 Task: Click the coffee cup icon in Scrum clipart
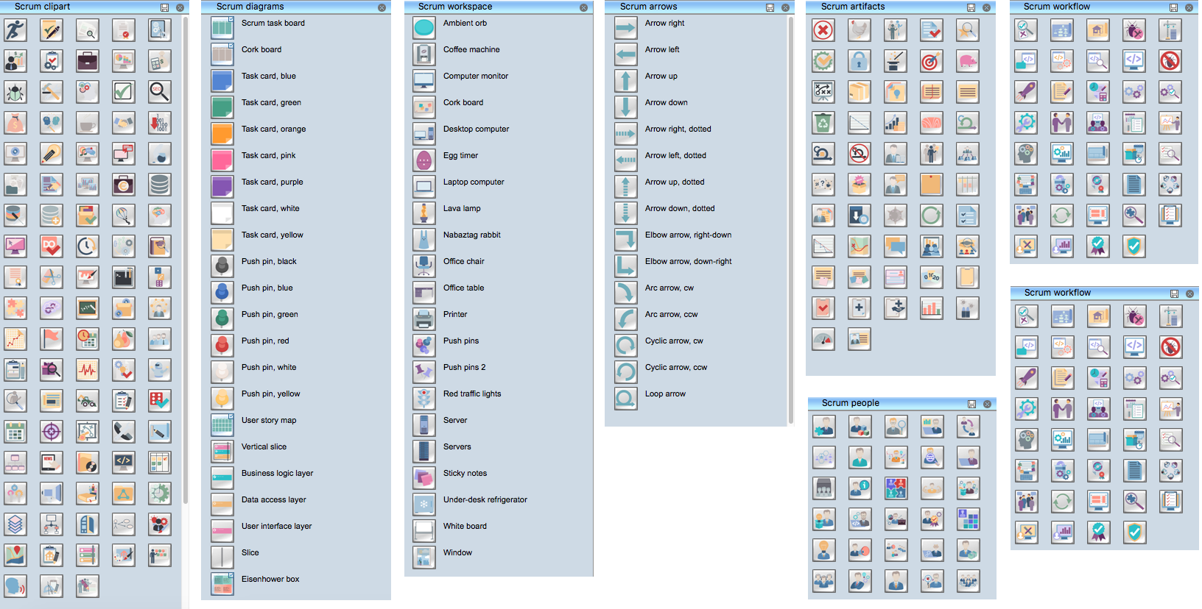pyautogui.click(x=87, y=123)
